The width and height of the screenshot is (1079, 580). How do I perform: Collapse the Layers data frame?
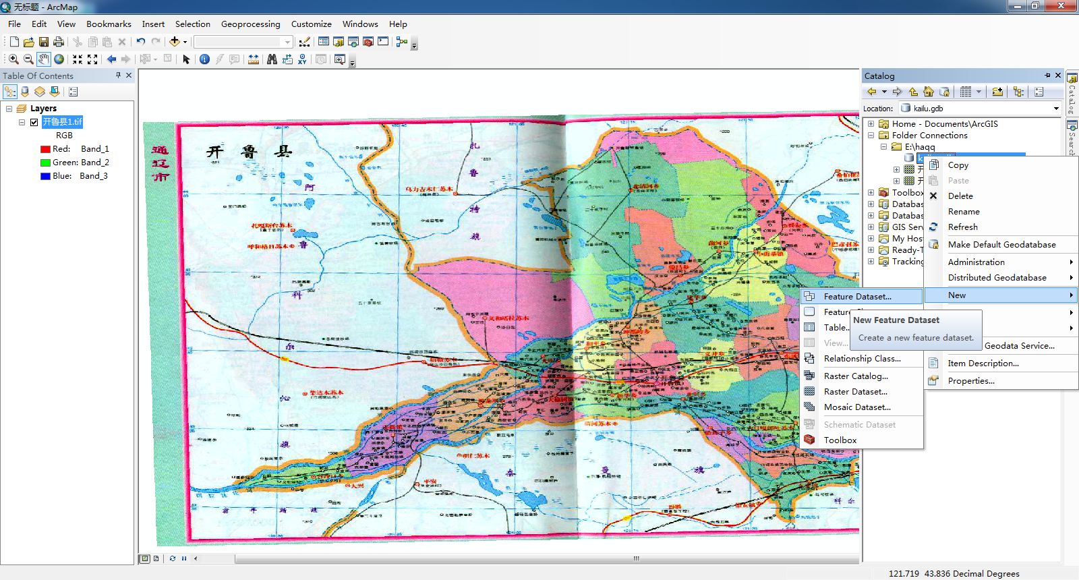[x=9, y=109]
